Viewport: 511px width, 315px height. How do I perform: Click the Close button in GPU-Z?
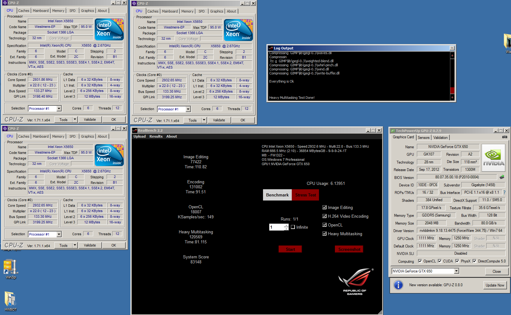click(x=497, y=271)
